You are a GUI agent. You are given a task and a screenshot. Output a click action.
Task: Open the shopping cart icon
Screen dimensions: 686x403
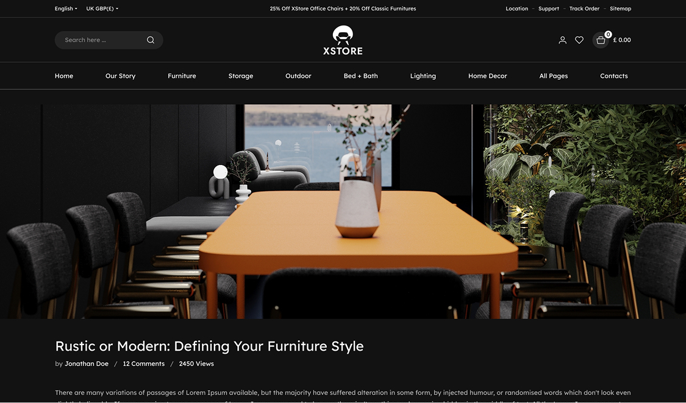point(601,40)
